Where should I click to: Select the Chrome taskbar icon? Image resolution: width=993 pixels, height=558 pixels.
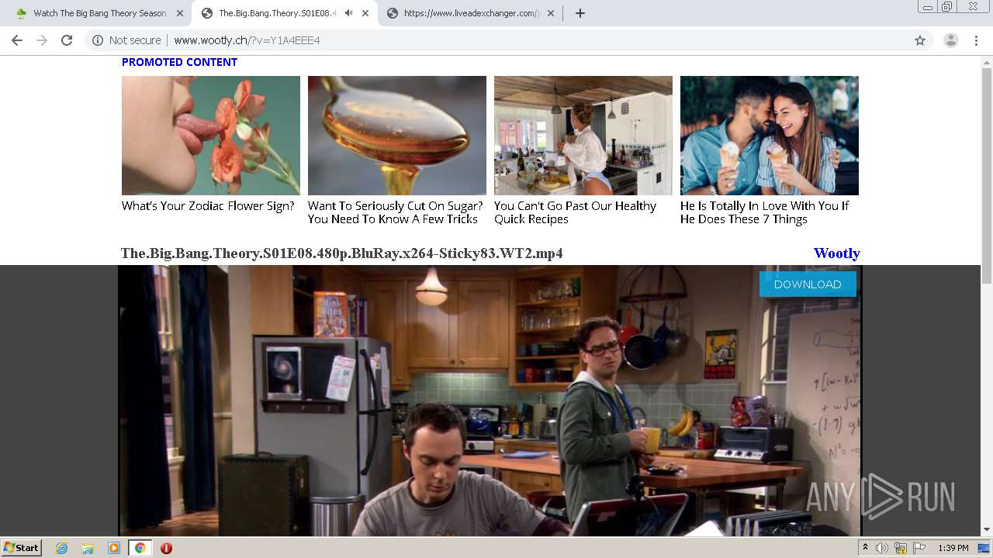(140, 548)
